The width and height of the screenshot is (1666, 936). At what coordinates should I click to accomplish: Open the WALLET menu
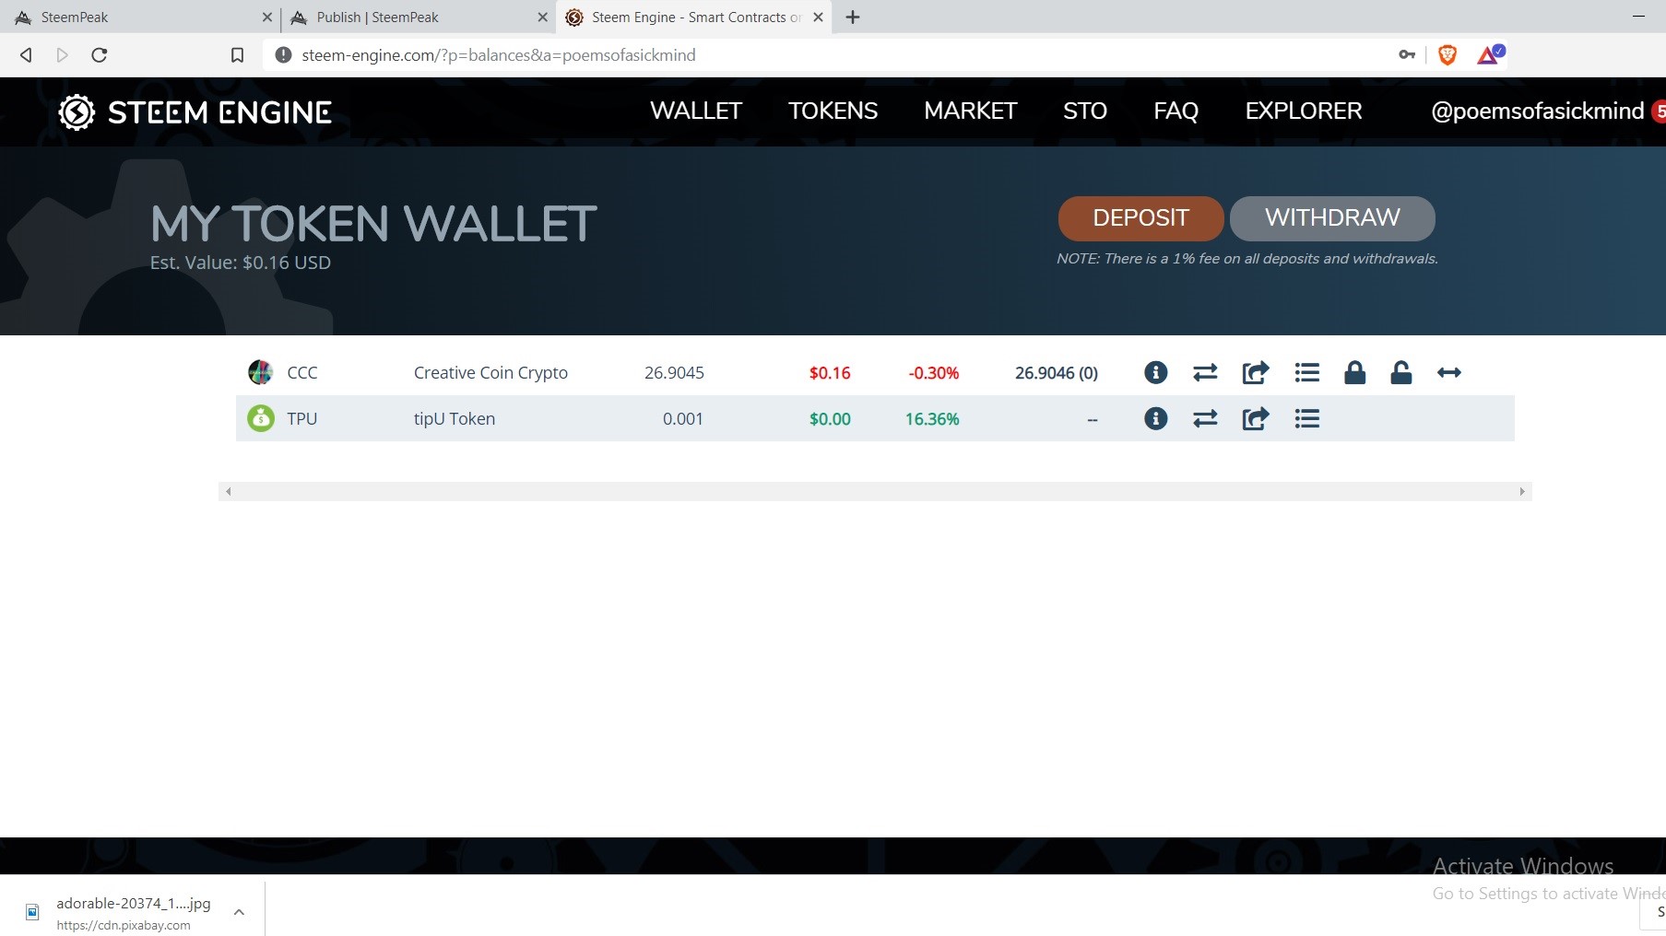point(696,111)
